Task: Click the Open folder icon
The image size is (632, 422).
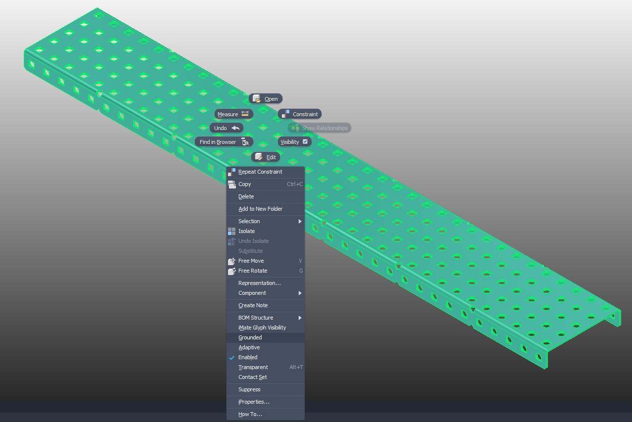Action: click(x=257, y=98)
